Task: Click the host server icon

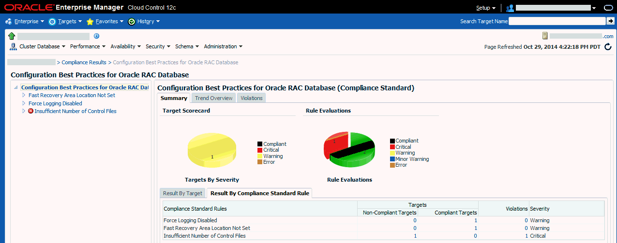Action: [x=545, y=36]
